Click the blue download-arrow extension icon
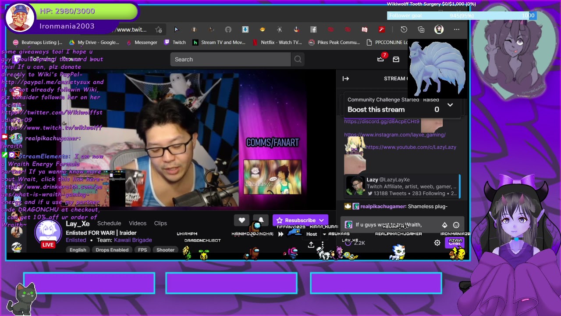 [245, 29]
